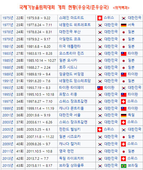Select the session number 22회

(x=20, y=18)
